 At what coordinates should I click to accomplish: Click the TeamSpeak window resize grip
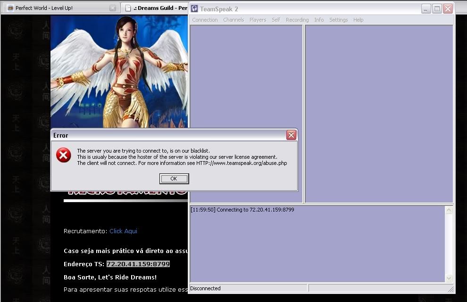pos(450,289)
